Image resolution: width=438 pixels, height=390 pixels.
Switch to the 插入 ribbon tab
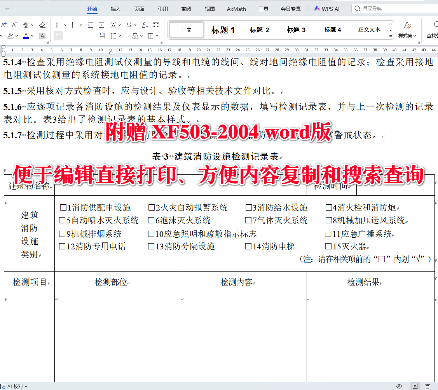click(x=116, y=9)
